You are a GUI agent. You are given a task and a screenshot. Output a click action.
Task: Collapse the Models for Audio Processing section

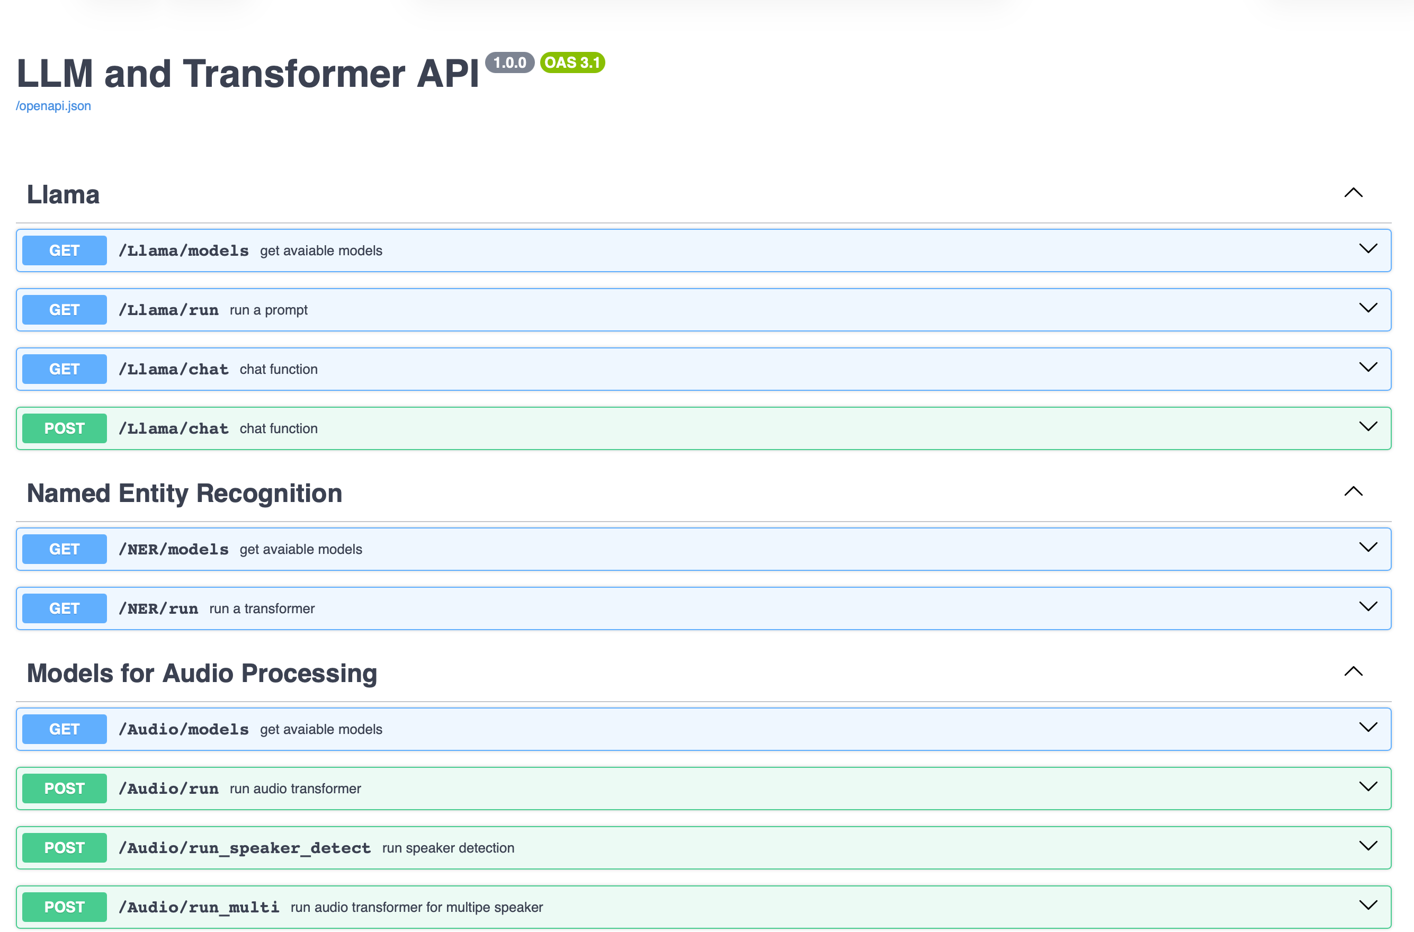[x=1354, y=671]
